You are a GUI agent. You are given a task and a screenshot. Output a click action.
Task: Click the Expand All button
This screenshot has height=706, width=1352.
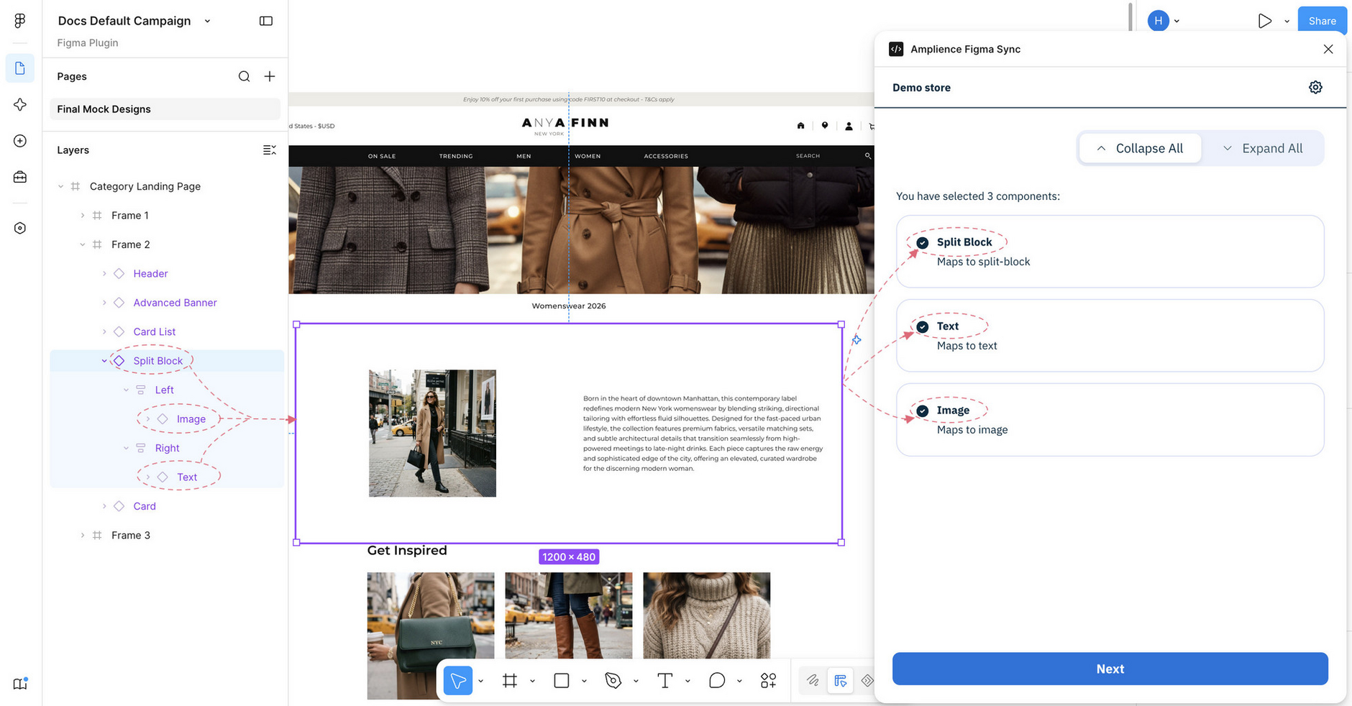tap(1263, 148)
